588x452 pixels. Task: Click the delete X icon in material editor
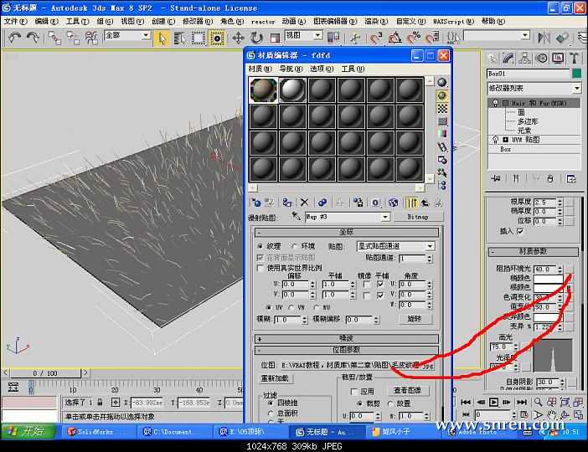pos(304,202)
